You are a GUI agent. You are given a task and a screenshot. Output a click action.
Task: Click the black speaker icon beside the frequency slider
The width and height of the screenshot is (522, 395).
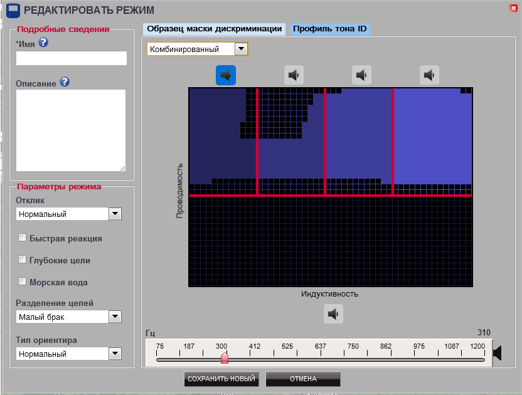click(498, 354)
